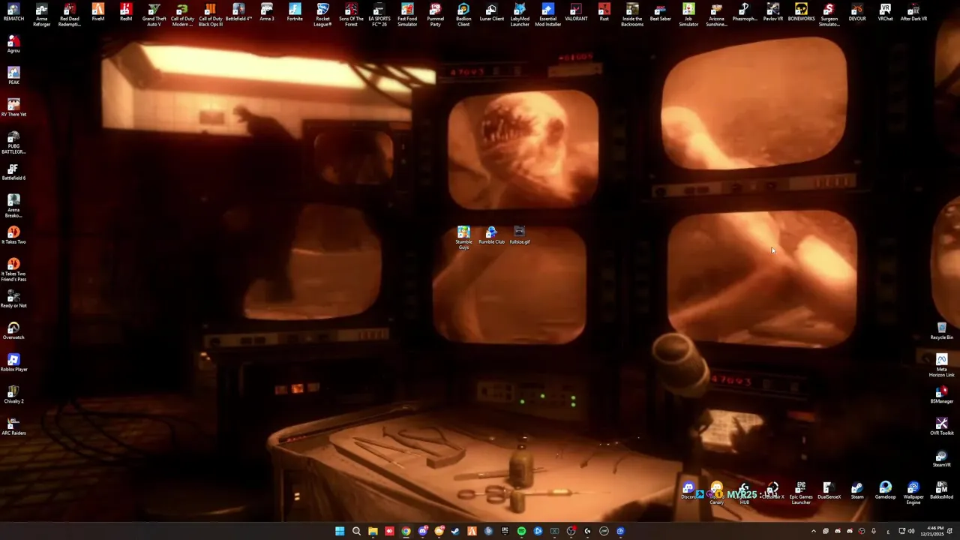
Task: Click the Chivalry 2 desktop icon
Action: click(13, 394)
